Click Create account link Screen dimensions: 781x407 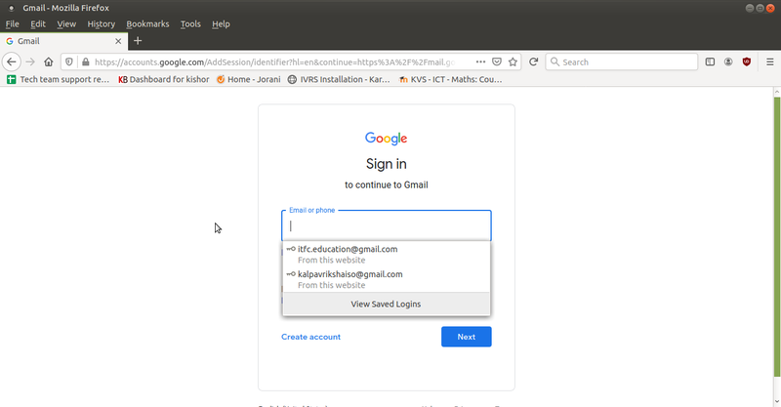tap(310, 337)
